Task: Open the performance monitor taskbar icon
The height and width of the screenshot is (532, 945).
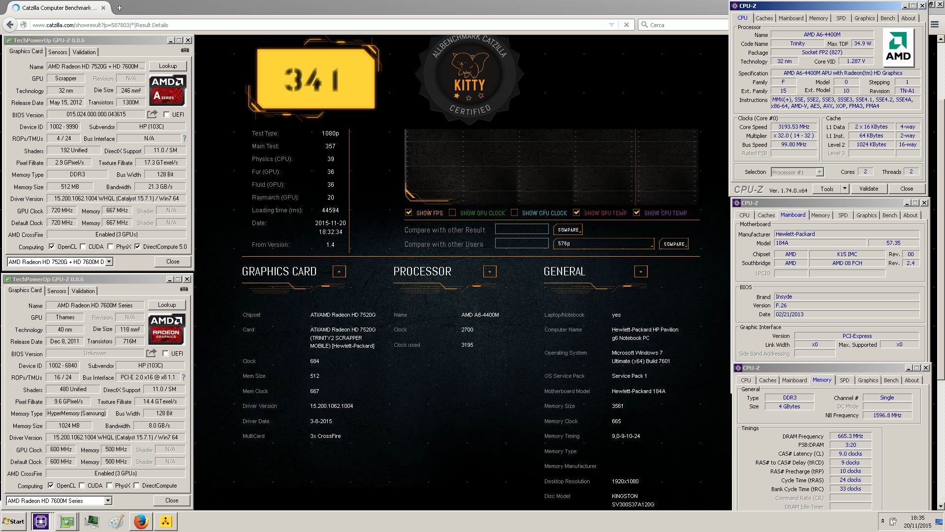Action: point(92,521)
